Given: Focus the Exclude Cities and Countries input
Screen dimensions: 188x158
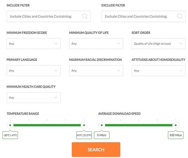Looking at the screenshot, I should [144, 16].
